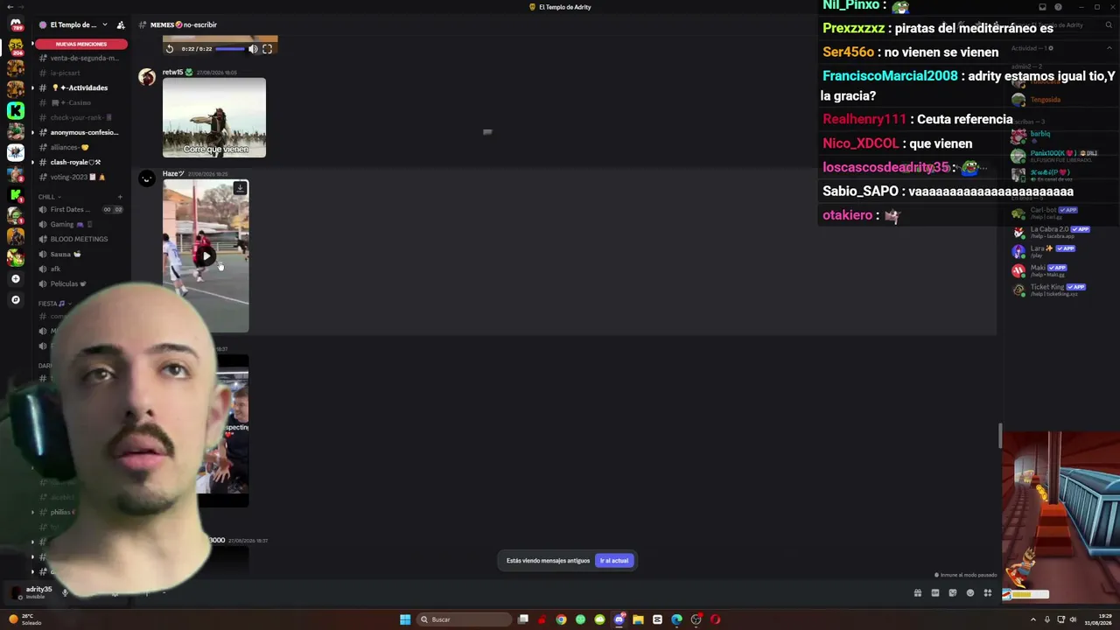Click 'Ir al actual' jump button
This screenshot has height=630, width=1120.
[614, 561]
